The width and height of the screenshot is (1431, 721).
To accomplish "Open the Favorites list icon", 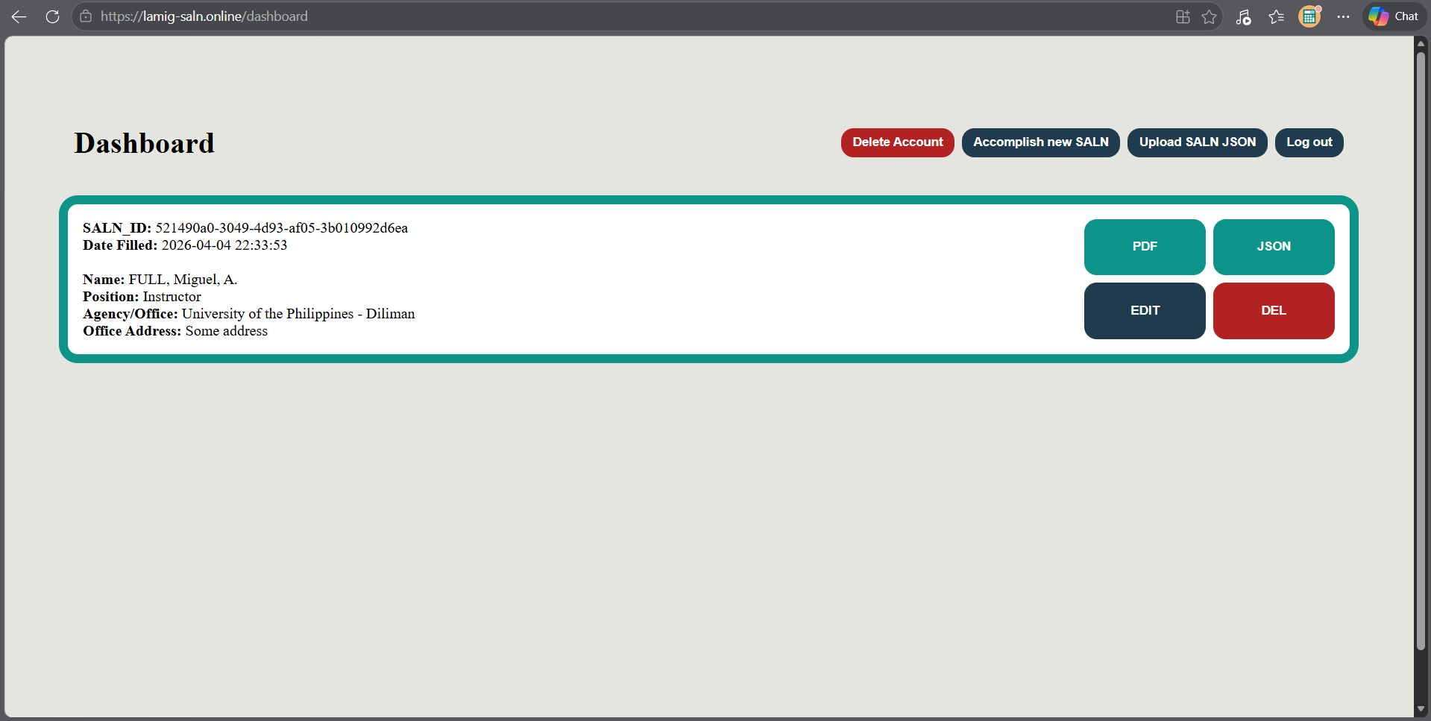I will pos(1276,16).
